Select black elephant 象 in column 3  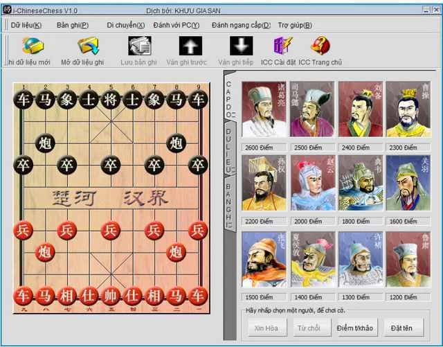coord(66,100)
